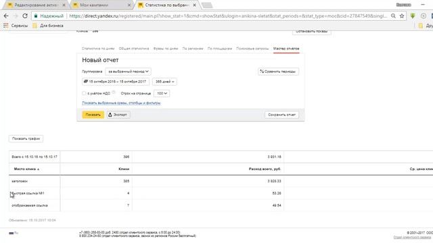The width and height of the screenshot is (433, 243).
Task: Click Остановить показы button
Action: tap(311, 32)
